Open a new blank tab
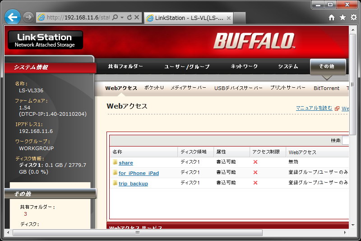 coord(239,18)
